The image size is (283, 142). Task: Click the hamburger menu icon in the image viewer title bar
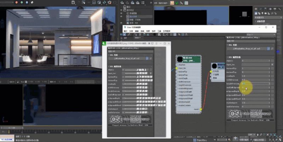tap(156, 43)
